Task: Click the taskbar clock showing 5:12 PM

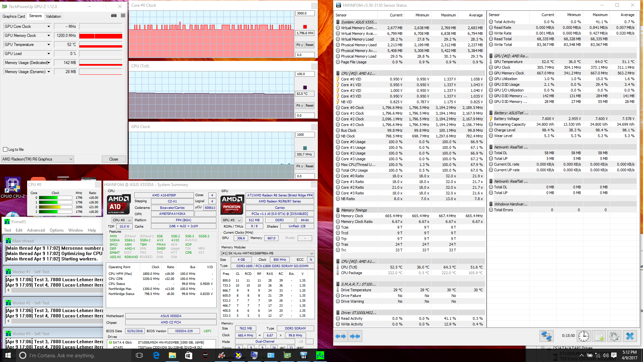Action: click(x=630, y=355)
